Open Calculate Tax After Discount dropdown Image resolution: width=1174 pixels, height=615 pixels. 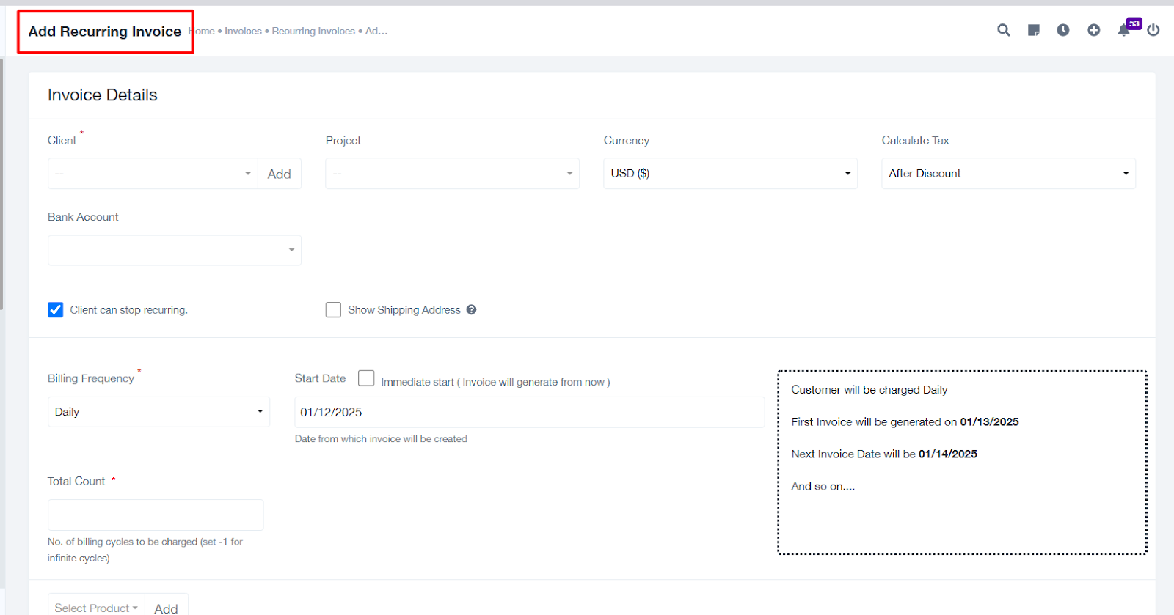pos(1009,174)
